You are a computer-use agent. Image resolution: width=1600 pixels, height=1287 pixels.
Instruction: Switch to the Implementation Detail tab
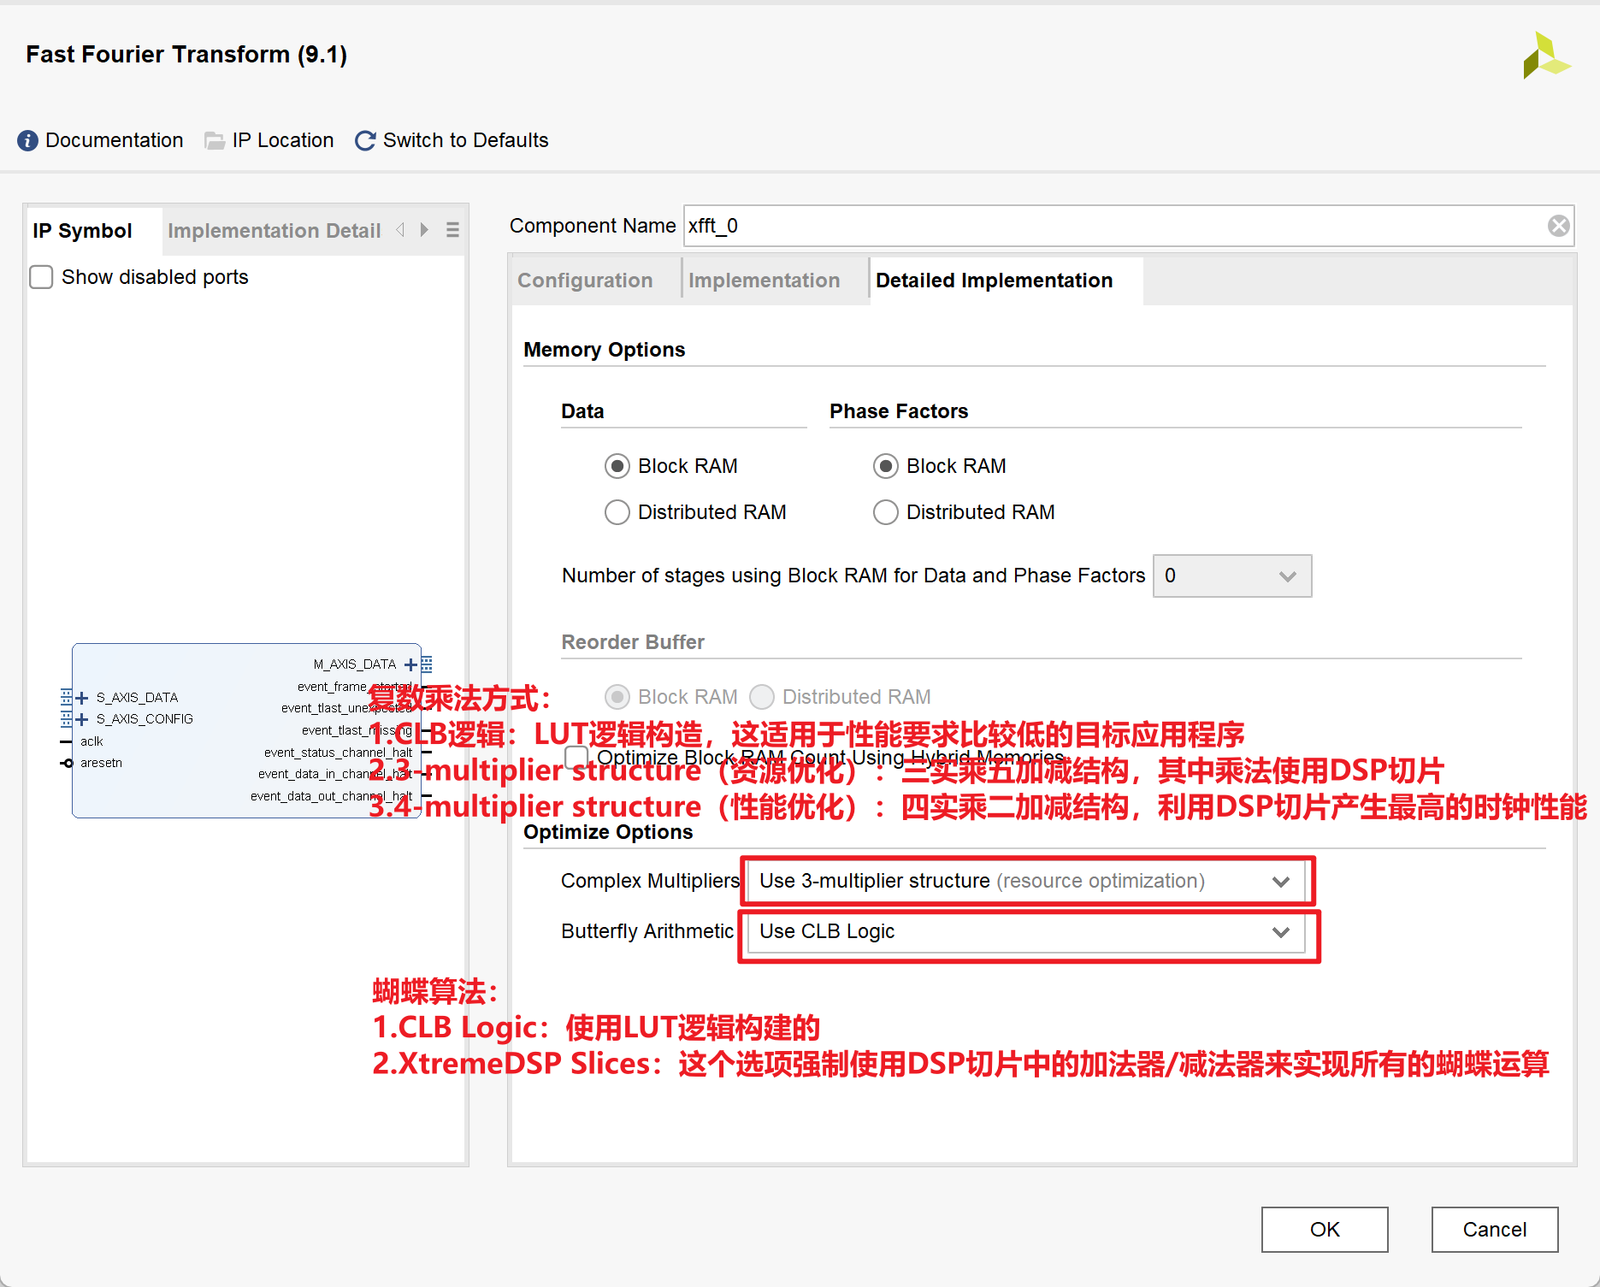pos(274,231)
